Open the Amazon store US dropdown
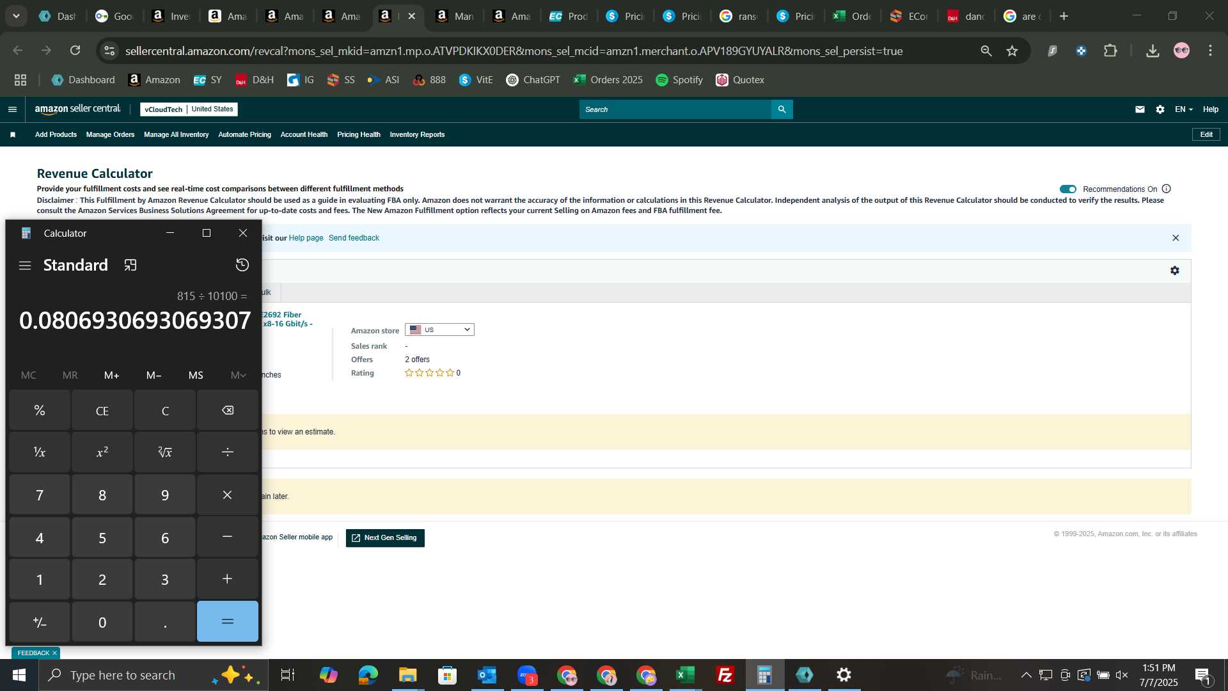 point(439,330)
